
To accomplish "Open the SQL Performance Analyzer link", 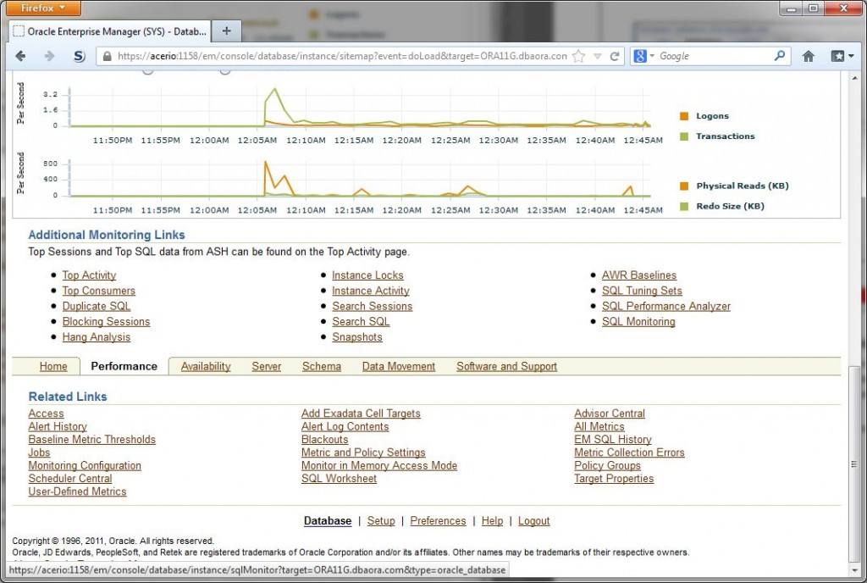I will coord(665,306).
